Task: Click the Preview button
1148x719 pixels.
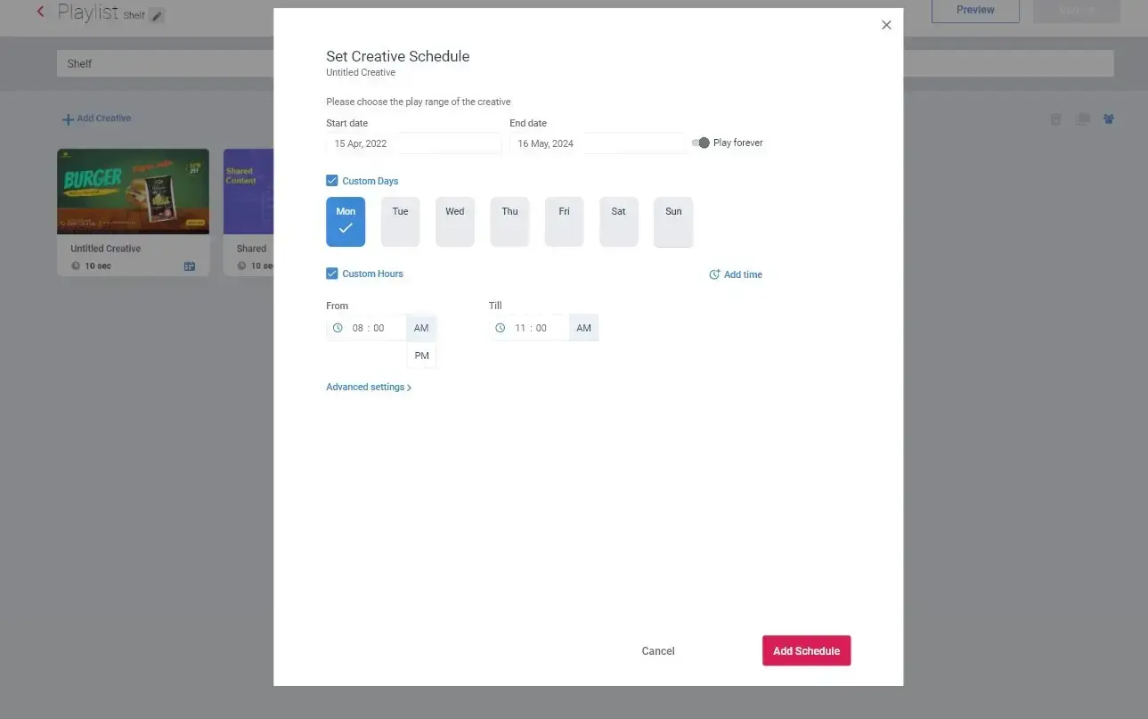Action: [x=974, y=10]
